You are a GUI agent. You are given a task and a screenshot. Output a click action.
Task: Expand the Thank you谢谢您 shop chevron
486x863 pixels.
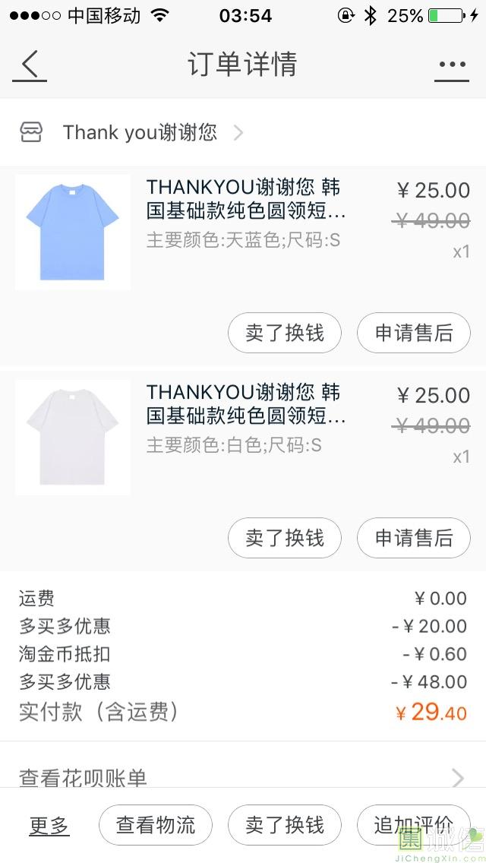click(238, 133)
